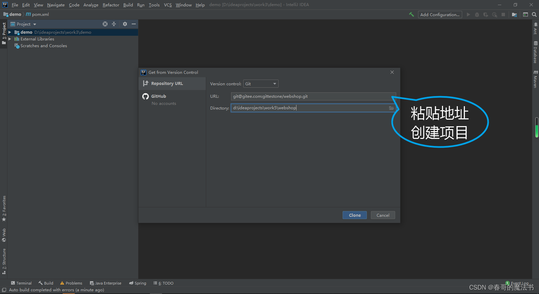The width and height of the screenshot is (539, 294).
Task: Open the Spring tool window
Action: pyautogui.click(x=137, y=283)
